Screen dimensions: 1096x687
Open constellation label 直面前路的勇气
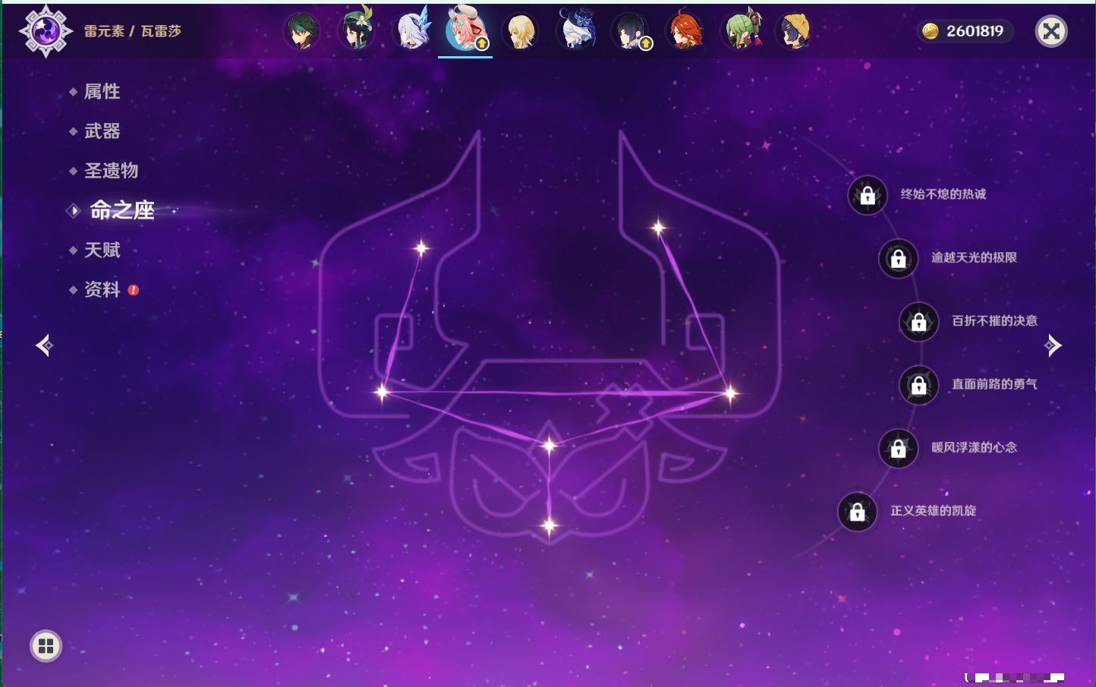click(x=994, y=384)
